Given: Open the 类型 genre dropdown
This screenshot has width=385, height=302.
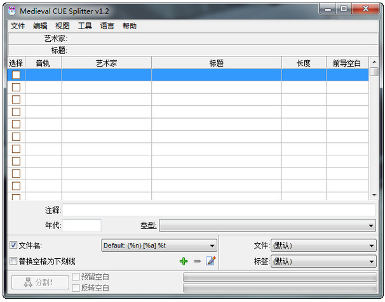Looking at the screenshot, I should click(x=267, y=225).
